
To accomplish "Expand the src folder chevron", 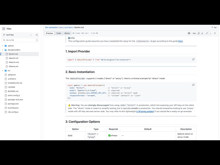I will (3, 70).
